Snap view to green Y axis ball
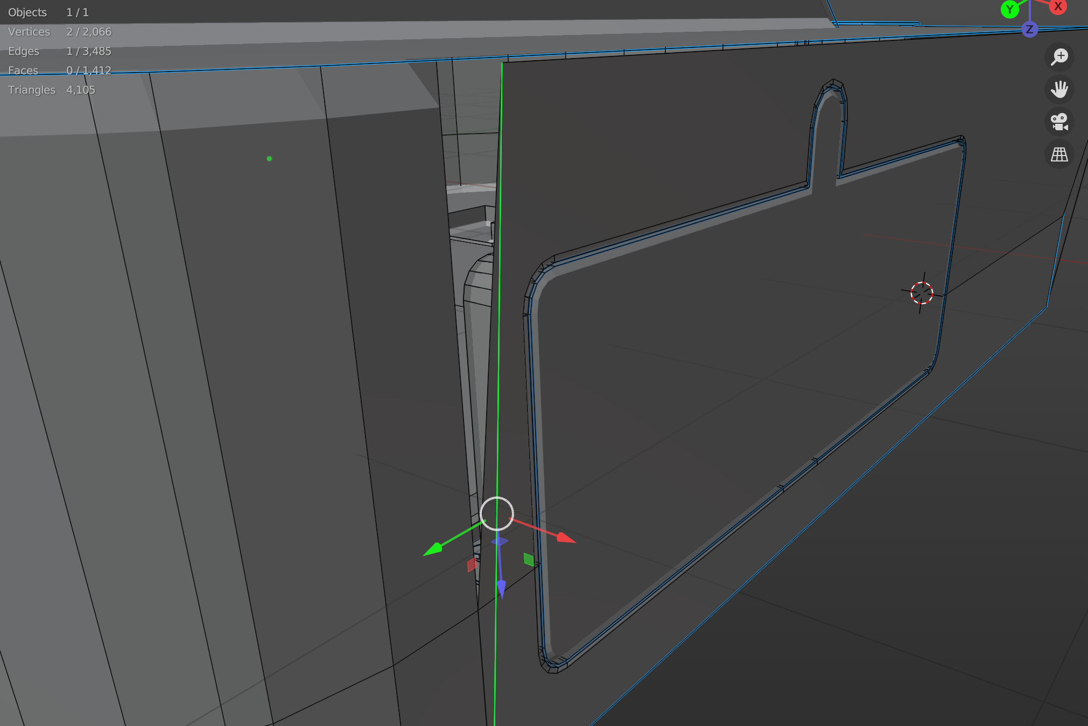The image size is (1088, 726). pyautogui.click(x=1009, y=9)
